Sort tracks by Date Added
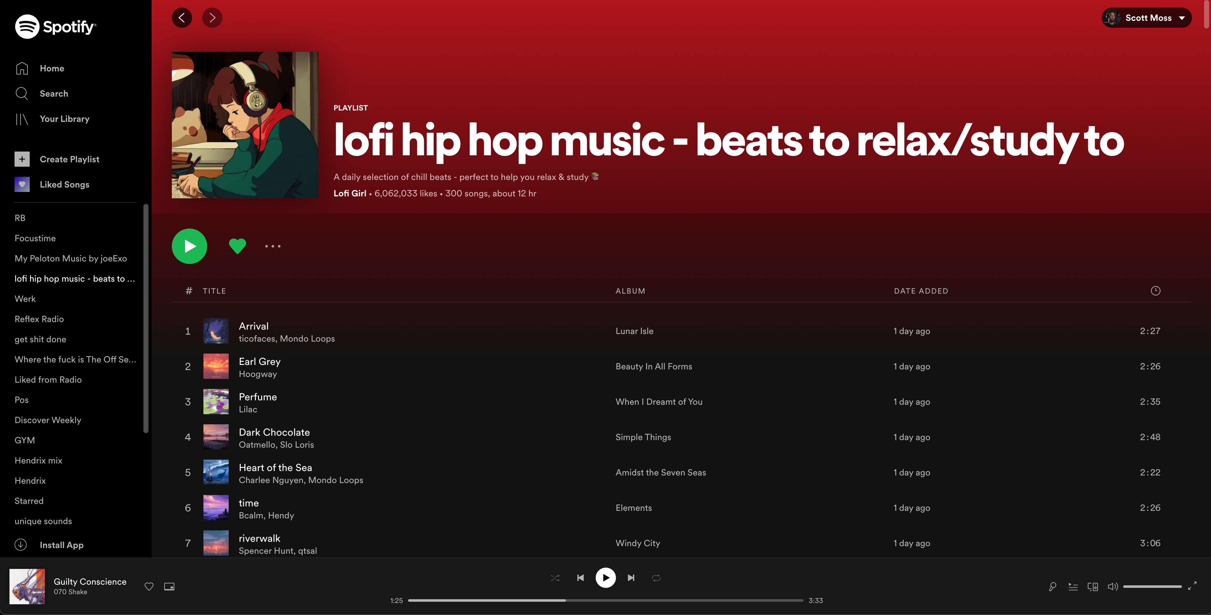This screenshot has height=615, width=1211. tap(921, 290)
